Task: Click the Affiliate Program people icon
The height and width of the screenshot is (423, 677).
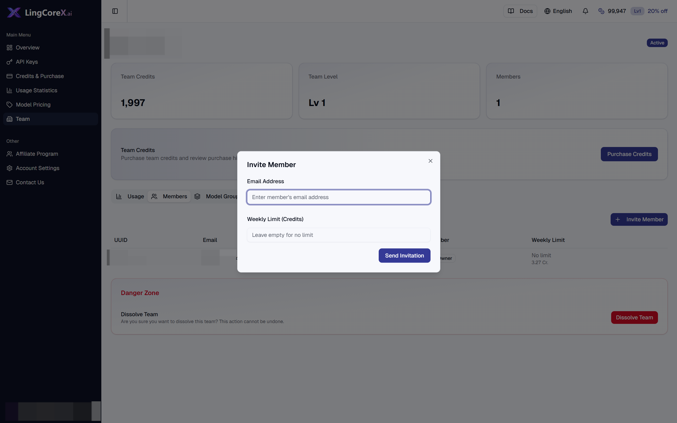Action: pyautogui.click(x=10, y=154)
